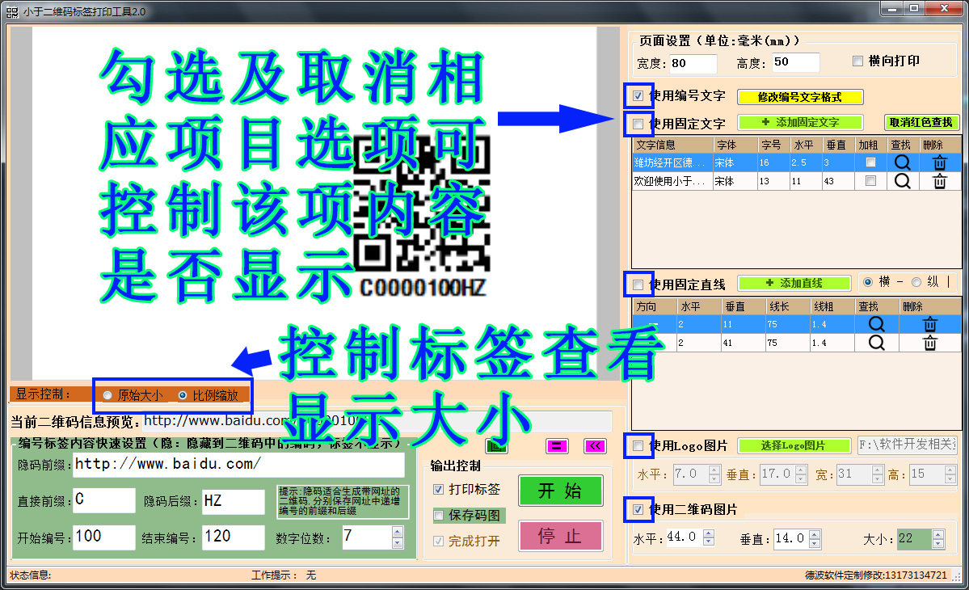Click the search icon for 欢迎使用小于 row
The width and height of the screenshot is (969, 590).
[x=902, y=181]
